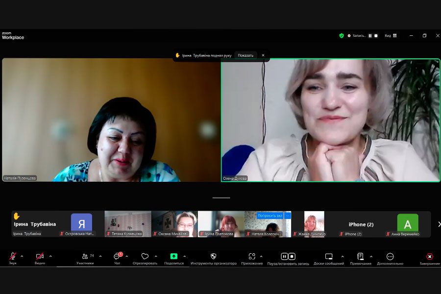Open the Приложения apps icon
The image size is (441, 294).
click(x=252, y=256)
